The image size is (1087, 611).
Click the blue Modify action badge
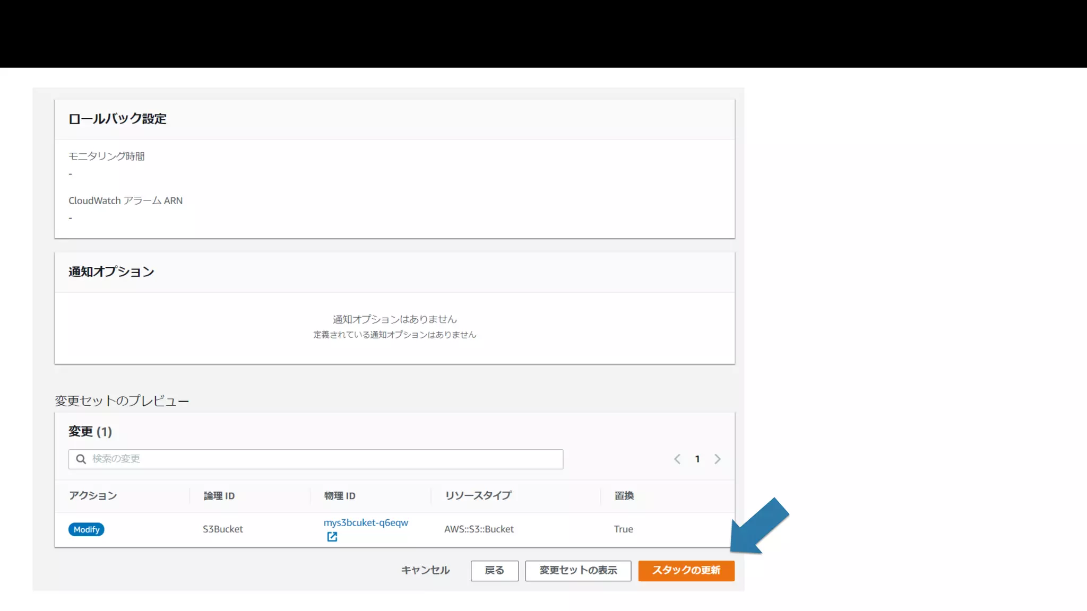[x=86, y=529]
